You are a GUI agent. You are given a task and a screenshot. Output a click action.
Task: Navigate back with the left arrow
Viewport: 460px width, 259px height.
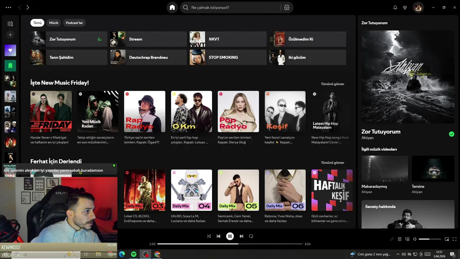click(19, 8)
